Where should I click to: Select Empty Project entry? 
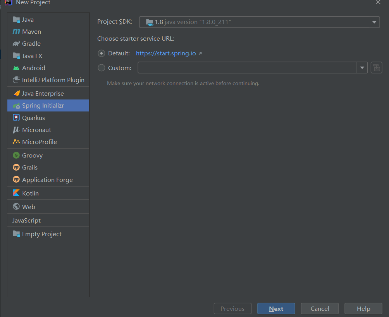point(41,234)
